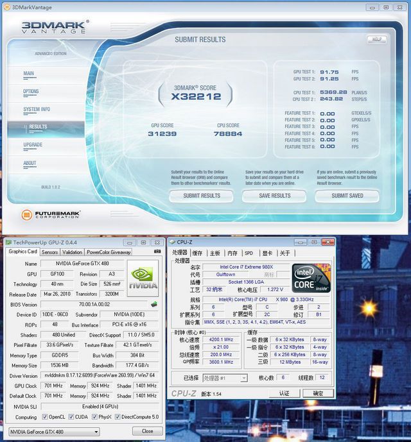Viewport: 411px width, 442px height.
Task: Click the GPU-Z title bar icon
Action: coord(9,242)
